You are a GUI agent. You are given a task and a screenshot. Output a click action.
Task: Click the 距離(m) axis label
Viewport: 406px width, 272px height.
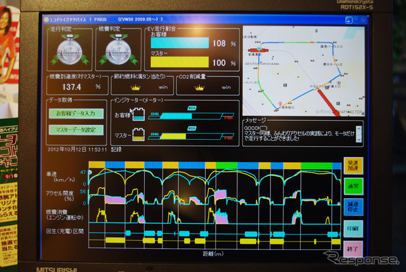[x=213, y=254]
